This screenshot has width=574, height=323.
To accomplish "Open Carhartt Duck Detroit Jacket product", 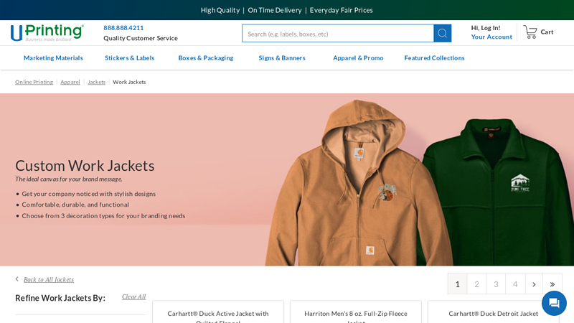I will [x=494, y=314].
